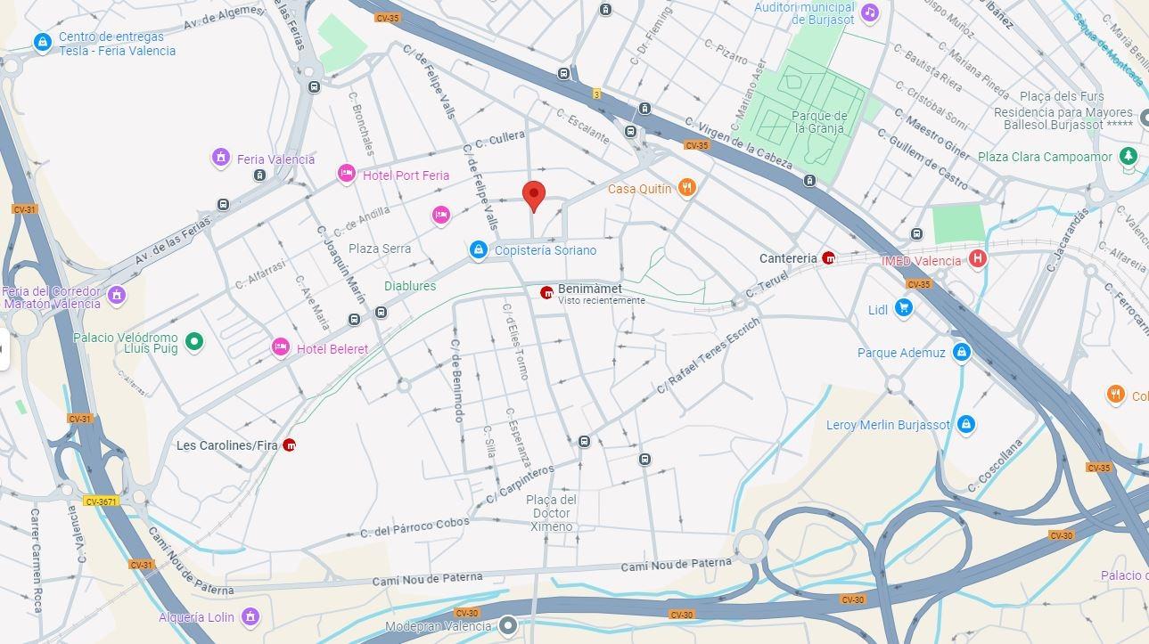
Task: Select the Hotel Port Feria pin
Action: click(347, 174)
